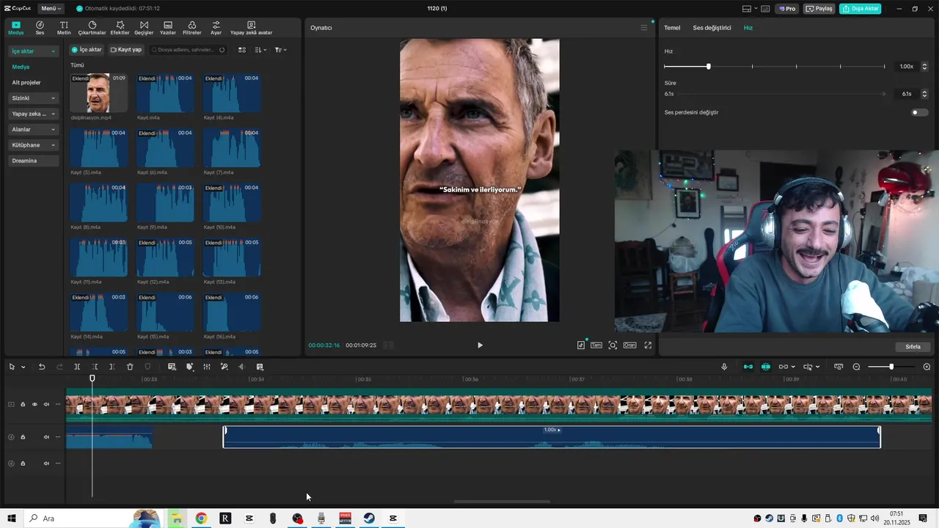This screenshot has height=528, width=939.
Task: Lock the video track
Action: pos(23,404)
